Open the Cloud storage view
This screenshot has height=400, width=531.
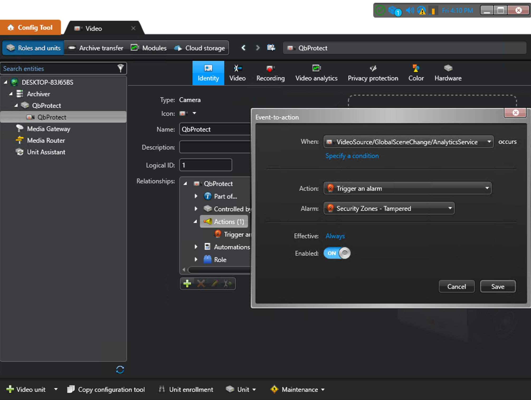[x=200, y=48]
